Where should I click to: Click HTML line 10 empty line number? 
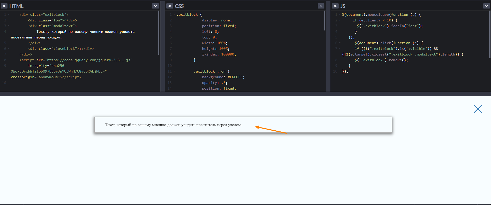coord(4,83)
